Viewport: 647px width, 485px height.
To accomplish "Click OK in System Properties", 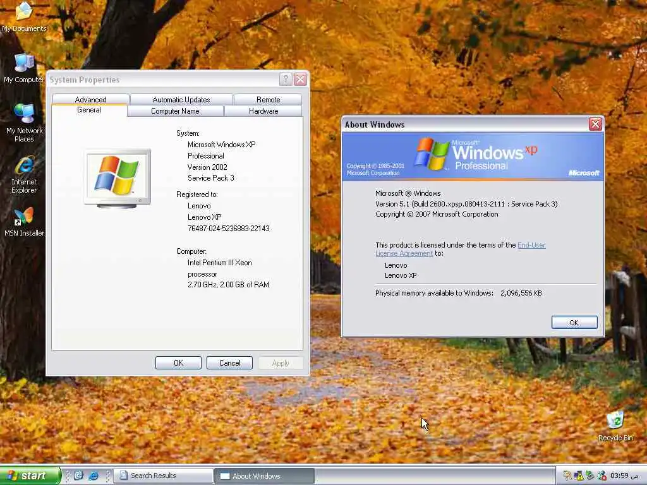I will [x=178, y=363].
